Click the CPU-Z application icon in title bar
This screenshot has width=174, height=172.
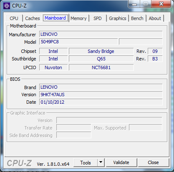(x=7, y=6)
